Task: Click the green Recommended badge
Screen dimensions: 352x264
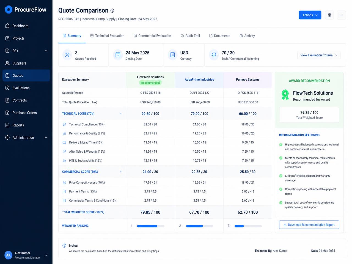Action: click(x=150, y=83)
